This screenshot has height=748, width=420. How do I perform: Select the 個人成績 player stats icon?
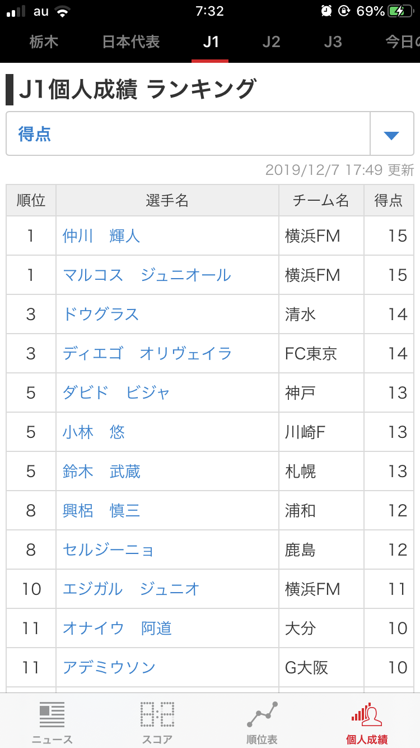click(x=367, y=715)
